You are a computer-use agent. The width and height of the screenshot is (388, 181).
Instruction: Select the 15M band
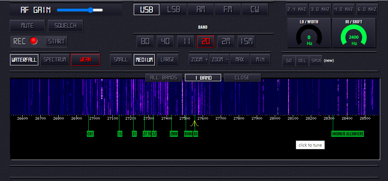coord(246,41)
